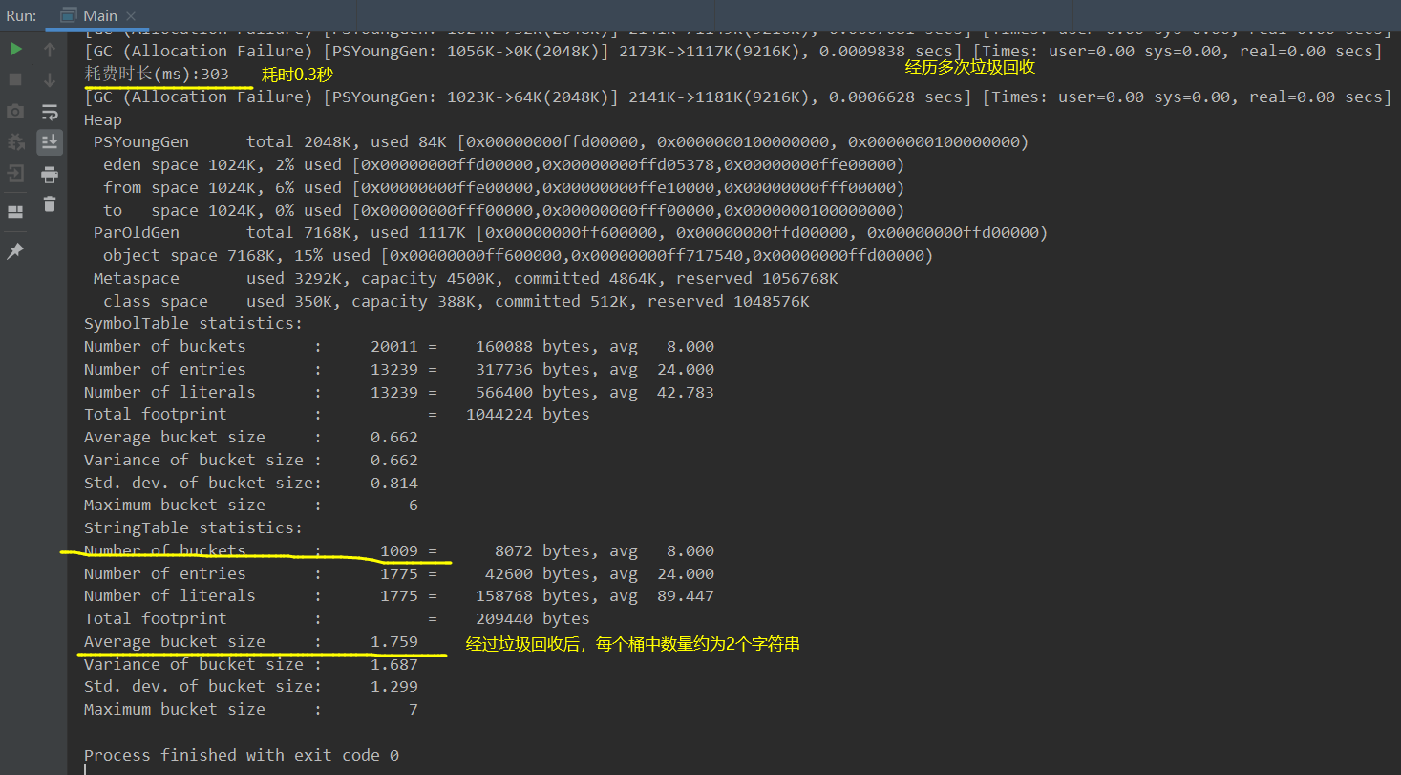
Task: Click the SymbolTable entries line with "317736 bytes"
Action: [x=399, y=369]
